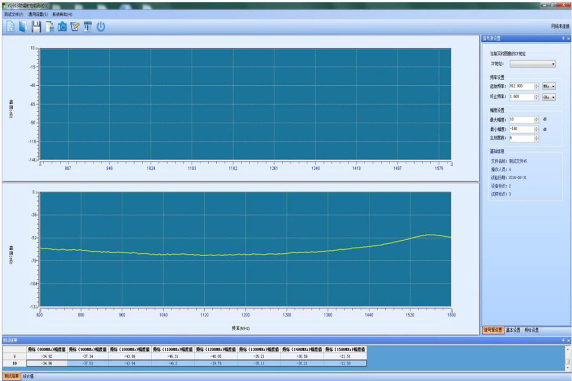
Task: Click the new file toolbar icon
Action: [10, 27]
